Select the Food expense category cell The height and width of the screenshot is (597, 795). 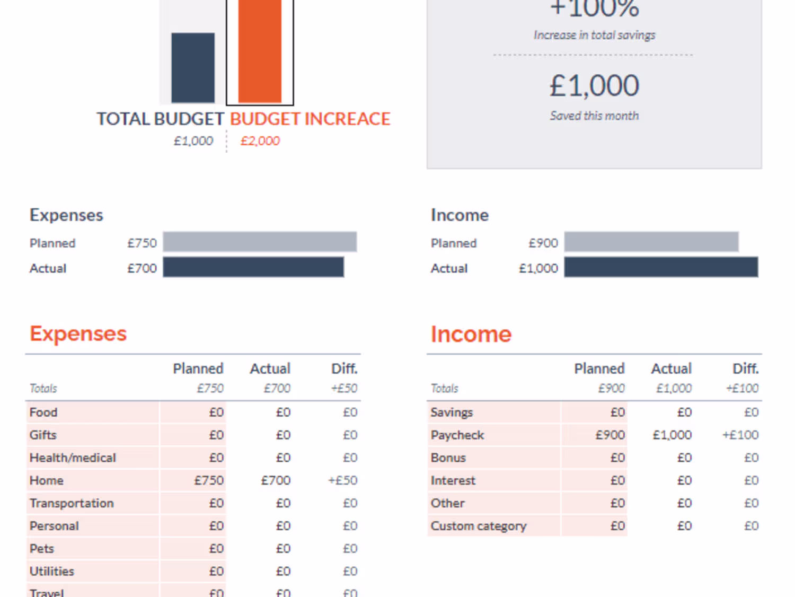(92, 412)
